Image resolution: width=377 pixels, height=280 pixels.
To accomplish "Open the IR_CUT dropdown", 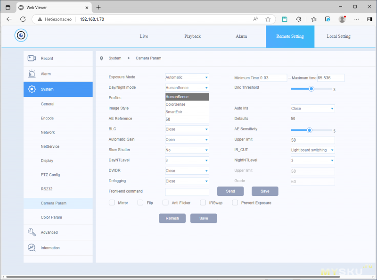I will tap(313, 150).
